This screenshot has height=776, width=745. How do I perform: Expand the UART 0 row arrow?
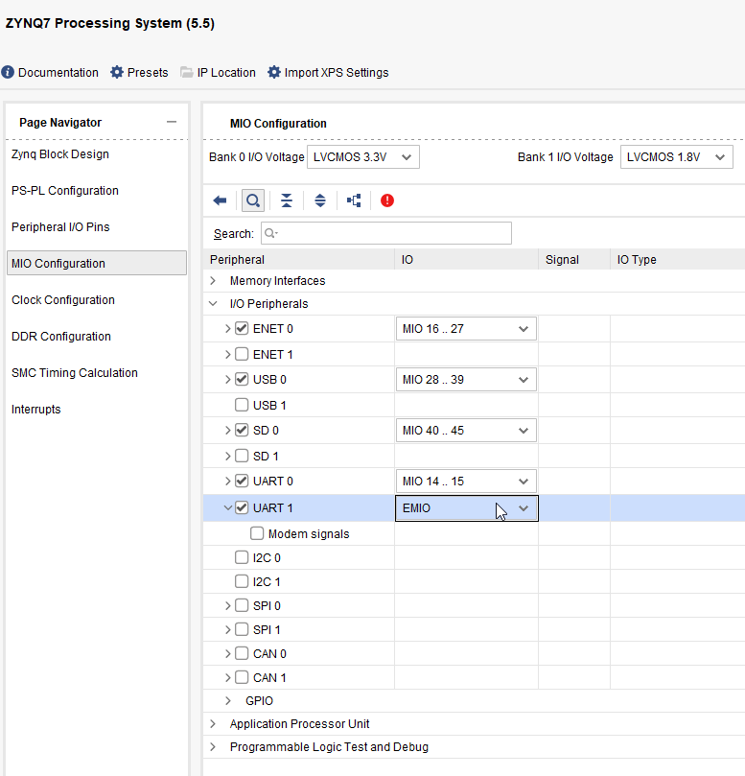(227, 481)
